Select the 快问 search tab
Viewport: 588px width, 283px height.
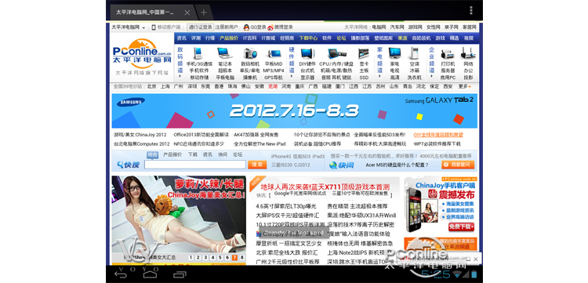(x=223, y=154)
